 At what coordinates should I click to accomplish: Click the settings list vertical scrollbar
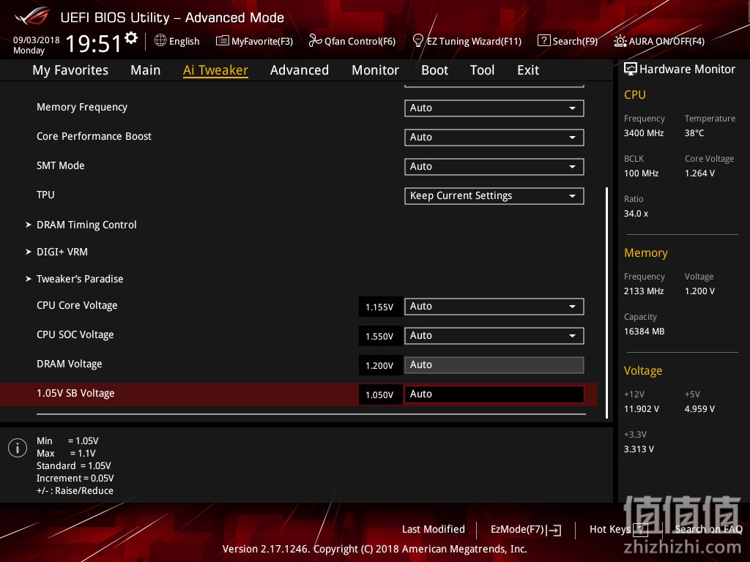(607, 302)
